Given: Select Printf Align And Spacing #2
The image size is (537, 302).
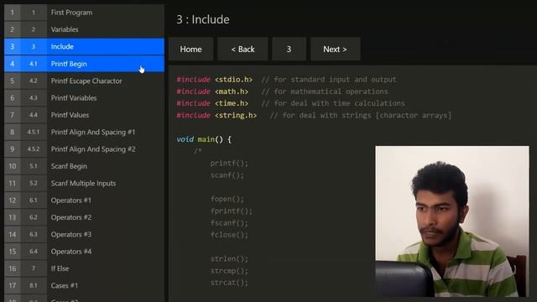Looking at the screenshot, I should (84, 149).
